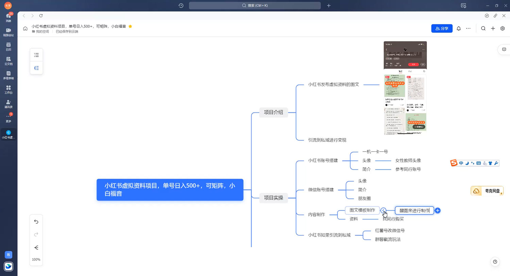
Task: Click the 夸克网盘 floating widget
Action: [x=487, y=191]
